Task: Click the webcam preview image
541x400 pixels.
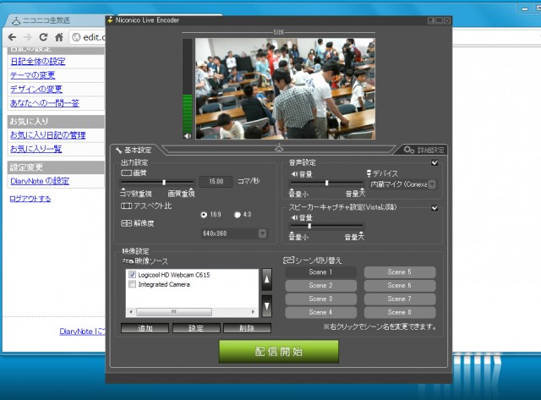Action: (285, 89)
